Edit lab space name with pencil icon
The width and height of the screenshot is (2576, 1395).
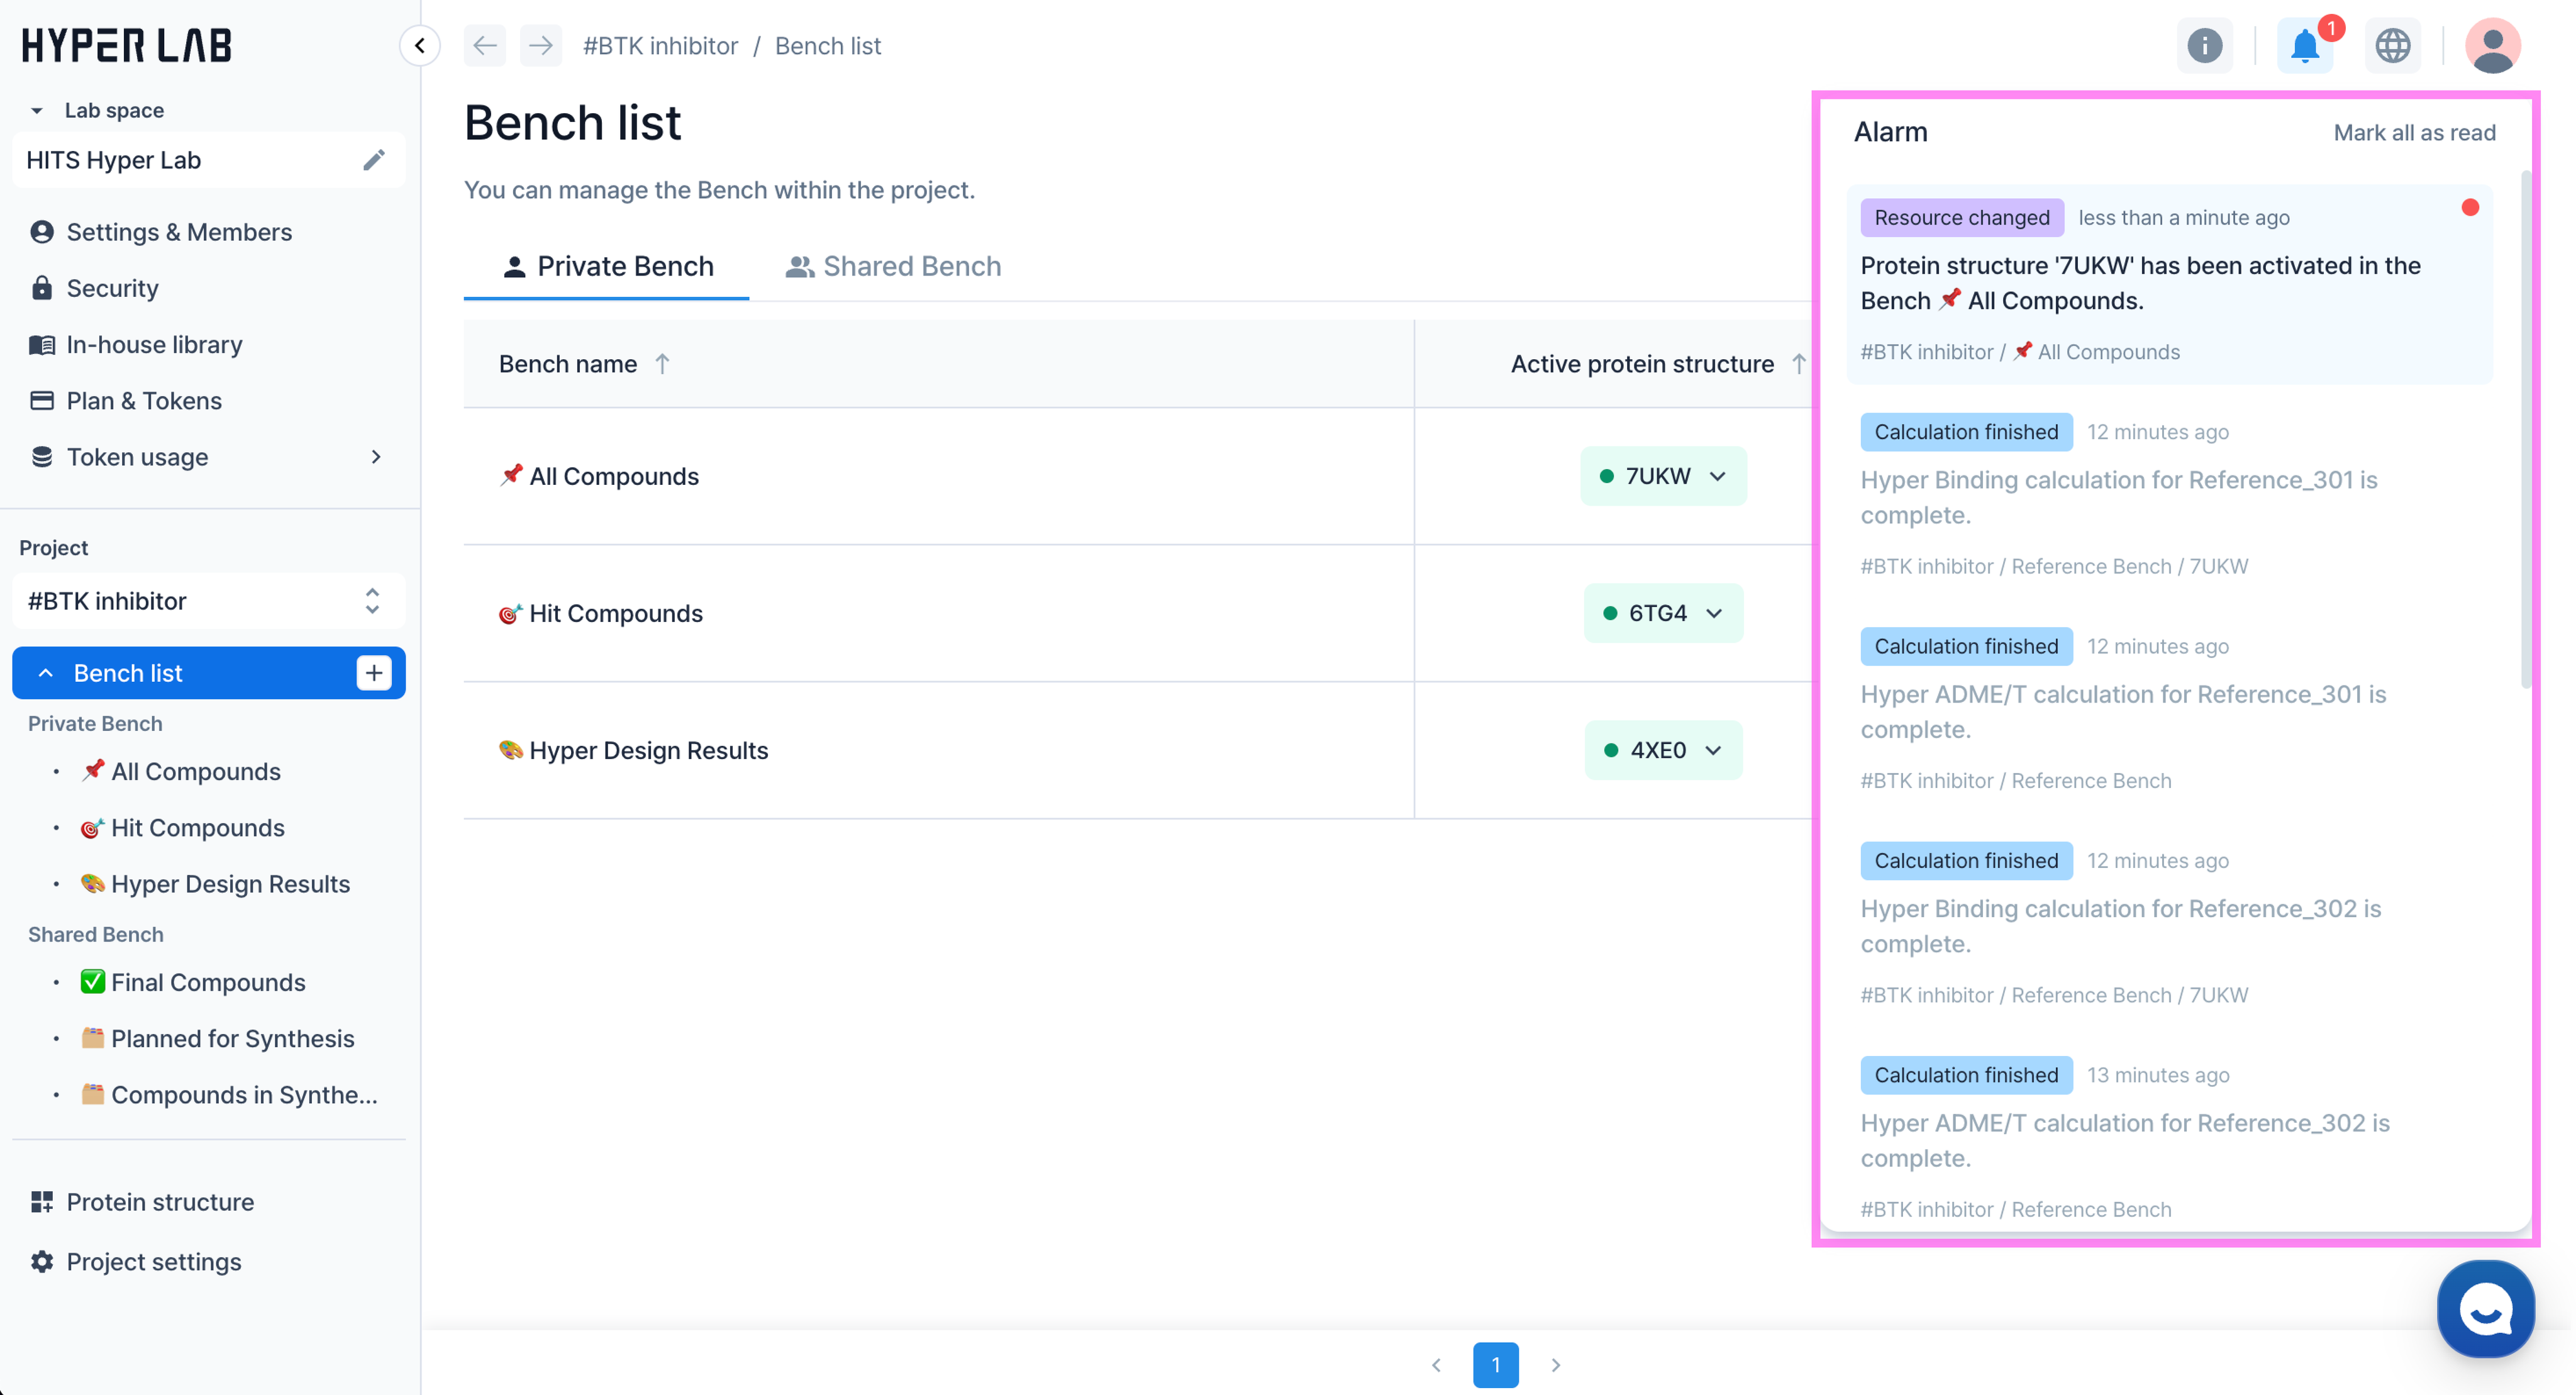[x=374, y=160]
